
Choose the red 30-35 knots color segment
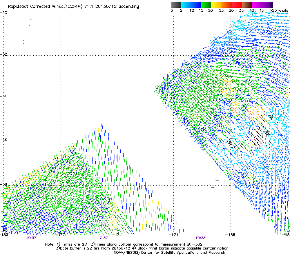pyautogui.click(x=237, y=5)
